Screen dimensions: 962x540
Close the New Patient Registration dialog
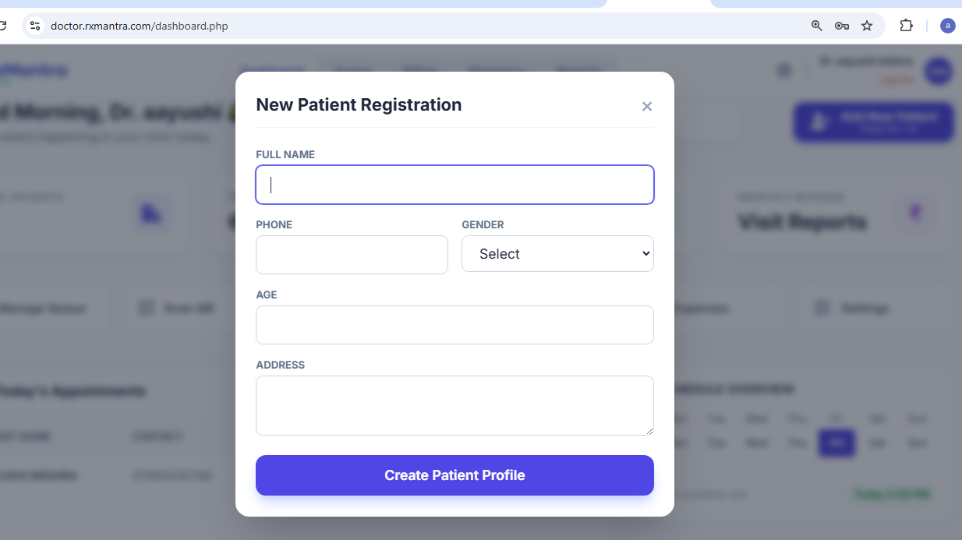646,106
